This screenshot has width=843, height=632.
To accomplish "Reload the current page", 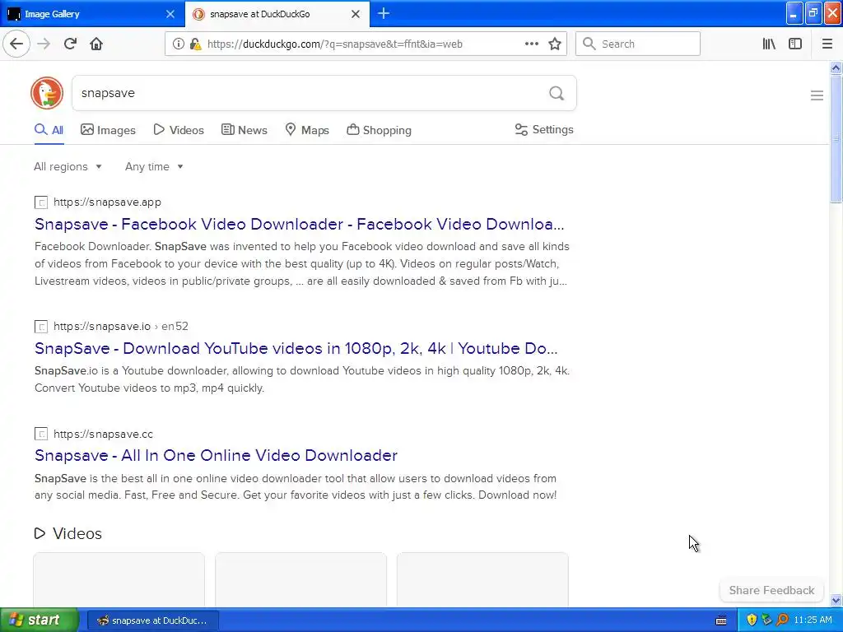I will click(71, 44).
